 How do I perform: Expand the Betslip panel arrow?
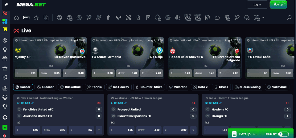coord(254,134)
